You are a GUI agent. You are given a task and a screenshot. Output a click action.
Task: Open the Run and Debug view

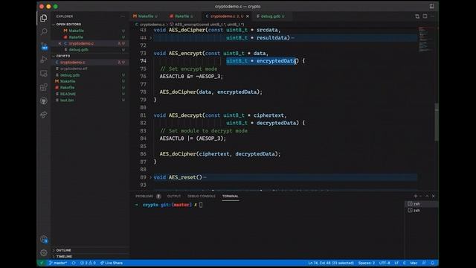tap(44, 60)
